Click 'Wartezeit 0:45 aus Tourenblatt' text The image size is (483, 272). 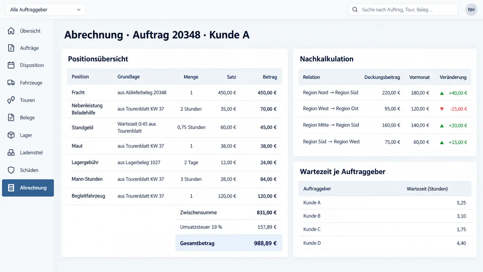point(137,127)
